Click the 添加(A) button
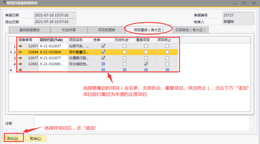 13,139
